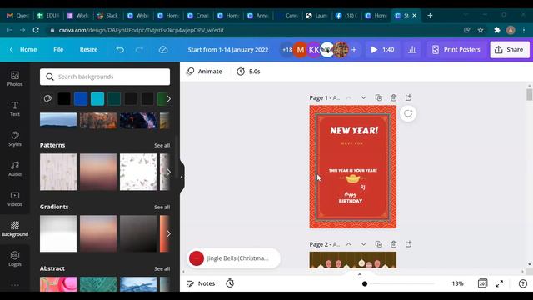Add a new page after Page 1
Screen dimensions: 533x300
[408, 97]
